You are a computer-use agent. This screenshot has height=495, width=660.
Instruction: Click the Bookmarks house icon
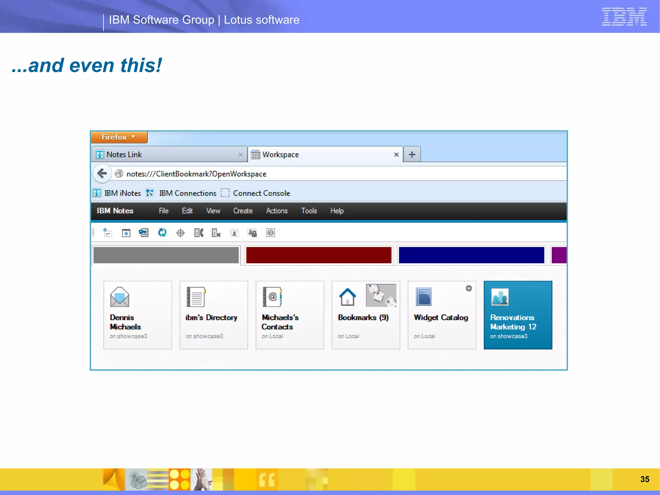[347, 297]
